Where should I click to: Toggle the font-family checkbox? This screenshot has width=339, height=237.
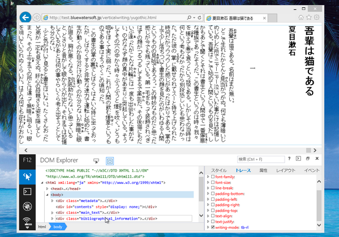point(213,177)
